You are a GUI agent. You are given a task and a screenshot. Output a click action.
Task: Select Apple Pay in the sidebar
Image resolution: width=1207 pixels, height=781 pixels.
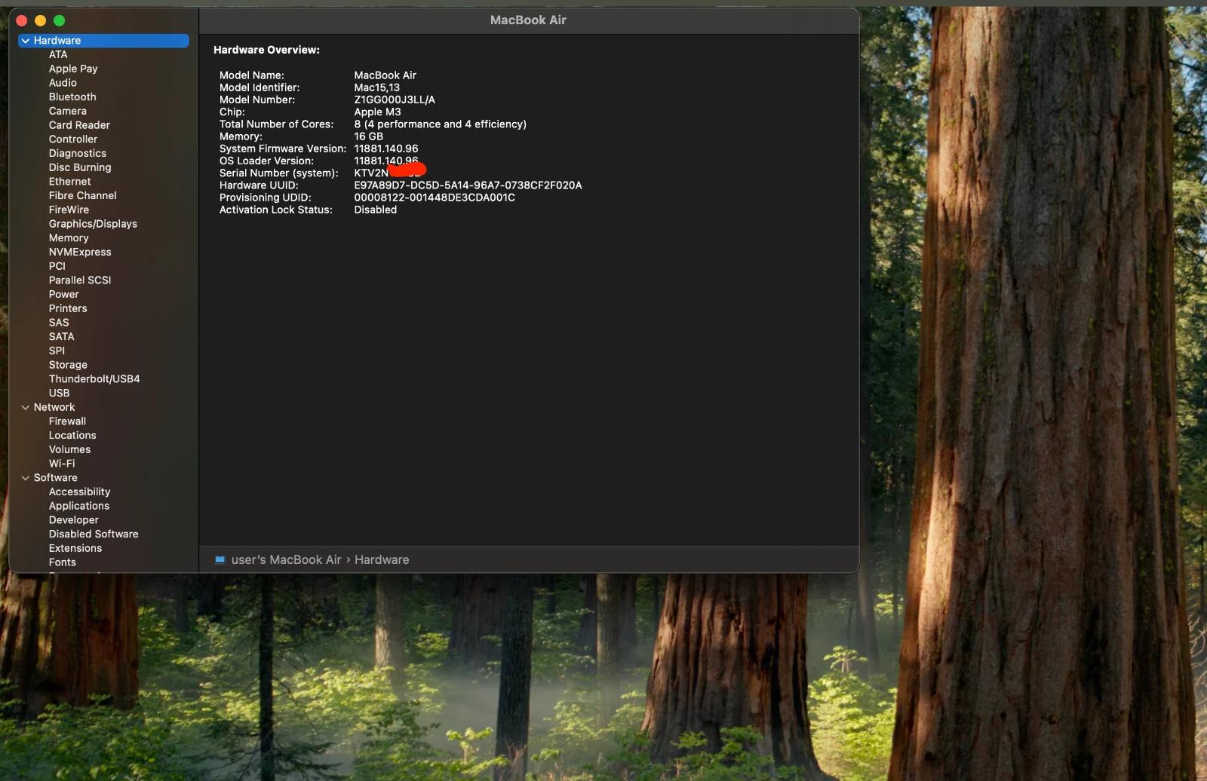(73, 69)
